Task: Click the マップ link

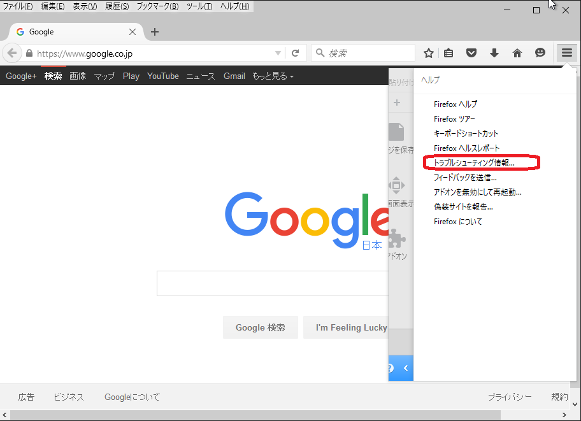Action: pos(104,76)
